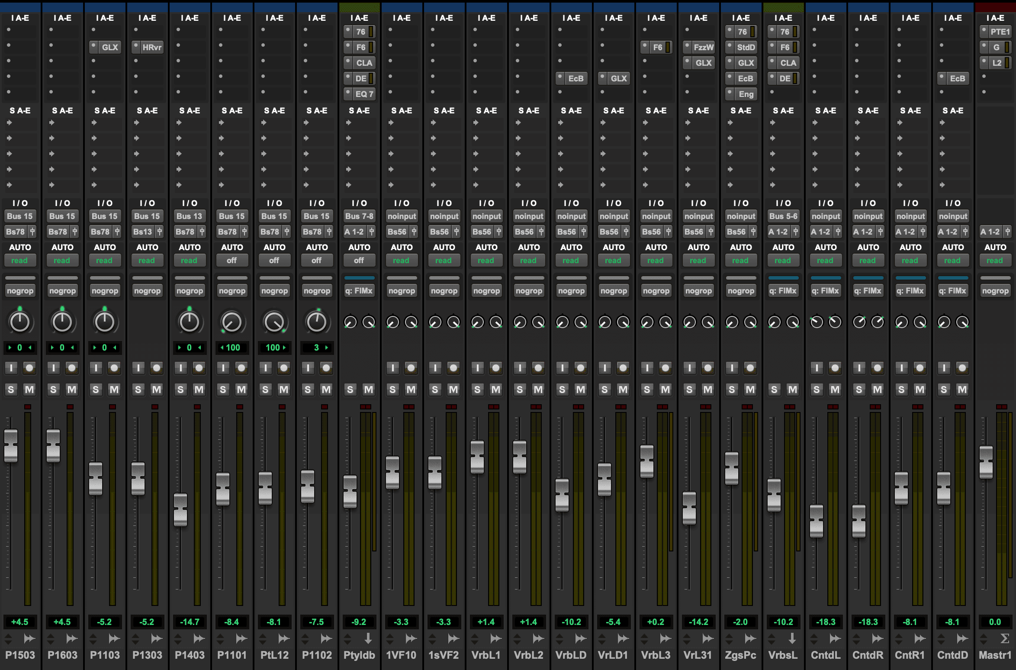
Task: Mute the ZgsPc track
Action: 750,390
